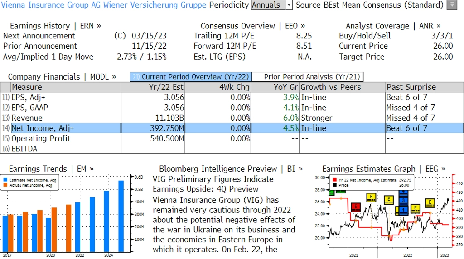
Task: Click the 540.500M operating profit estimate
Action: point(167,138)
